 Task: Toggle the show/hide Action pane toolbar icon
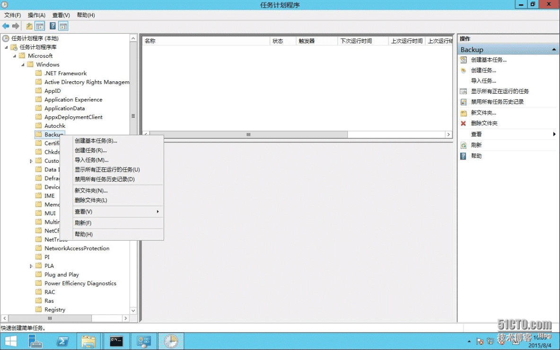(x=63, y=26)
